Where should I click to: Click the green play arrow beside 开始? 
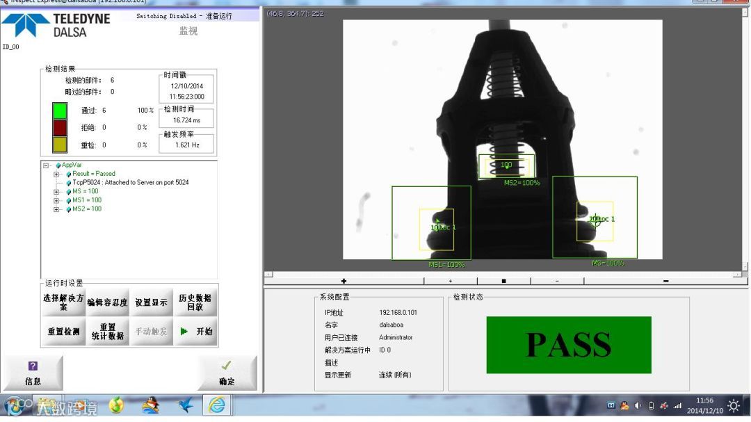184,331
